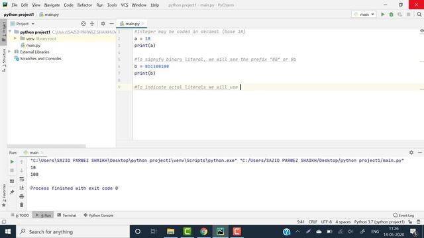The height and width of the screenshot is (238, 424).
Task: Change file encoding UTF-8
Action: [327, 222]
